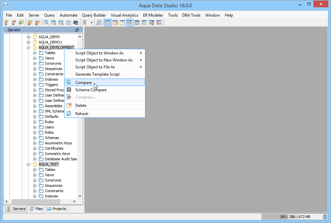Click the Register Server toolbar icon

[6, 23]
